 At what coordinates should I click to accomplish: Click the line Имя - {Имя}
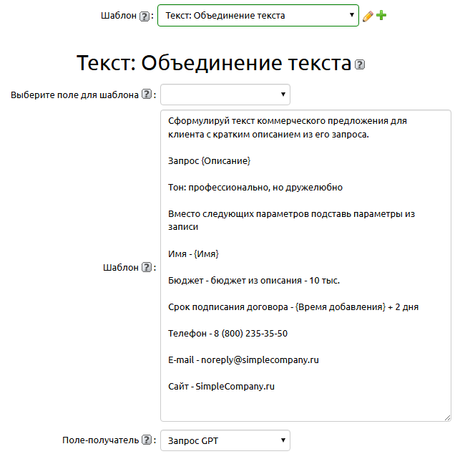point(193,253)
